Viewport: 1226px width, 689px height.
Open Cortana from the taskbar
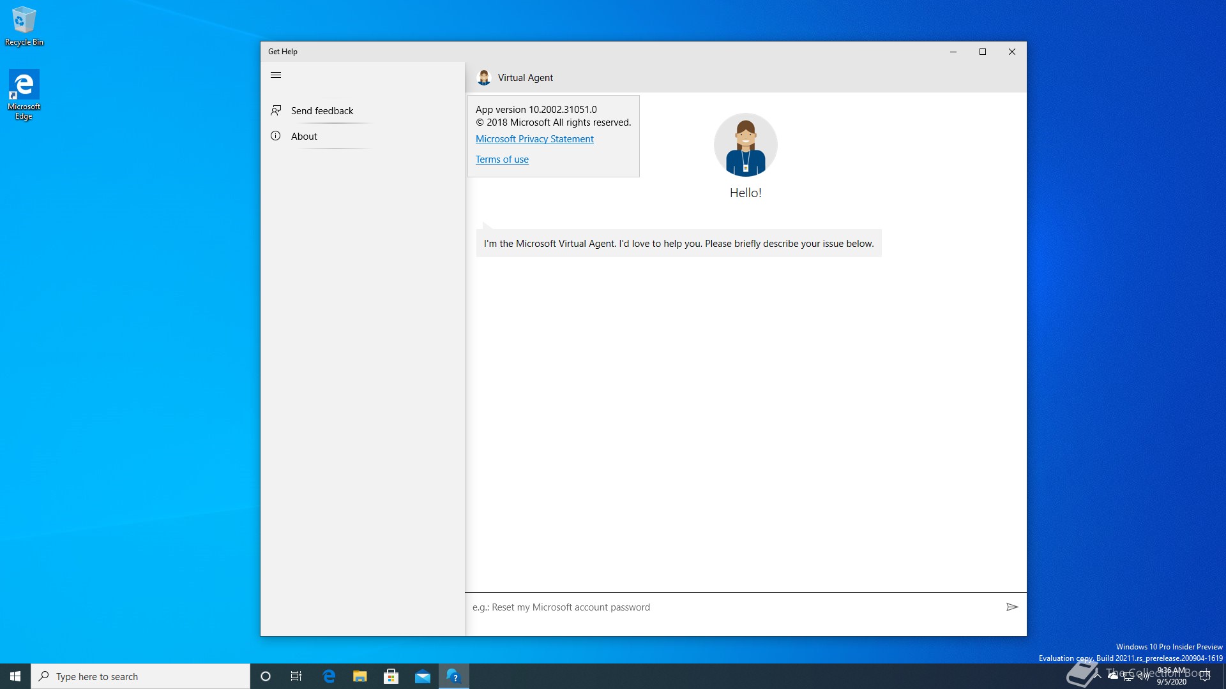pos(266,676)
